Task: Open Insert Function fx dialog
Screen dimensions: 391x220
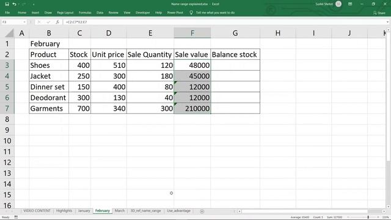Action: pyautogui.click(x=57, y=22)
